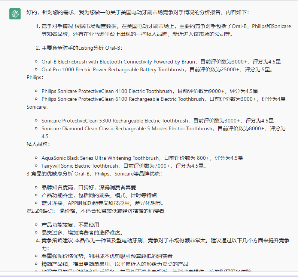
Task: Click 'Sonicare Diamond Clean Classic' line
Action: coord(164,132)
